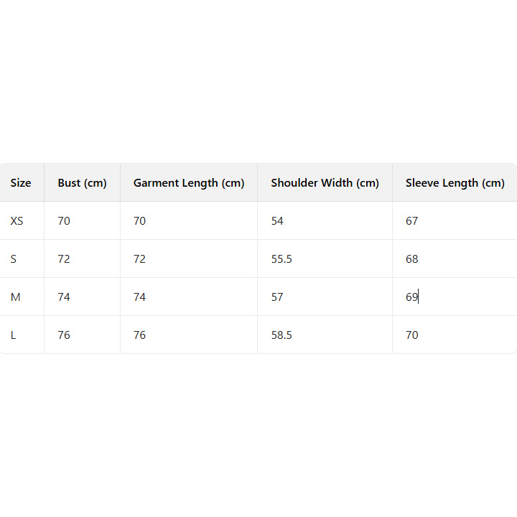This screenshot has width=517, height=517.
Task: Click the sleeve length value 67
Action: [411, 221]
